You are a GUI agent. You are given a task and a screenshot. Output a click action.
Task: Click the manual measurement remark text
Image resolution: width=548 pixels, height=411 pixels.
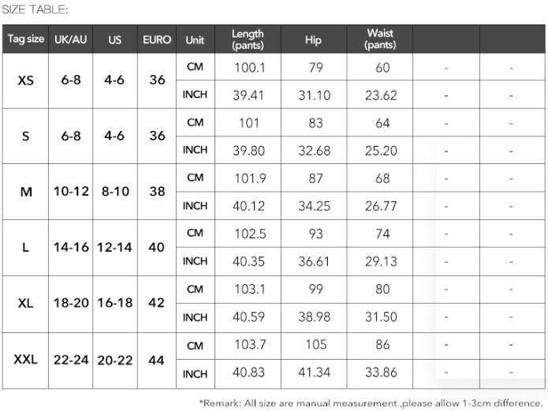(x=371, y=402)
